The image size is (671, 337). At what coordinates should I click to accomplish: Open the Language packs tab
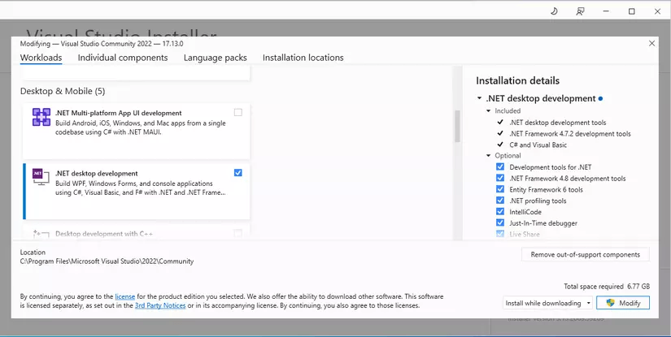coord(215,58)
